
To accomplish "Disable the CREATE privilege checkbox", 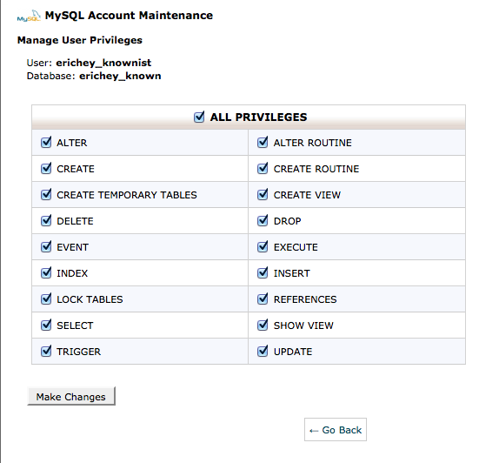I will point(46,169).
